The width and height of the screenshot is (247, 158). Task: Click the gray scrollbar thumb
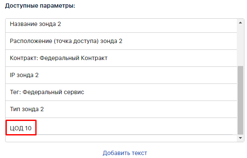[240, 100]
